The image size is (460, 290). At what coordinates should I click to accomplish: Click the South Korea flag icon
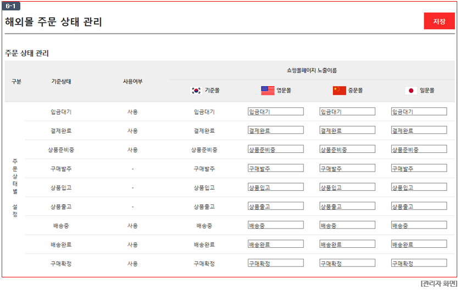point(196,90)
